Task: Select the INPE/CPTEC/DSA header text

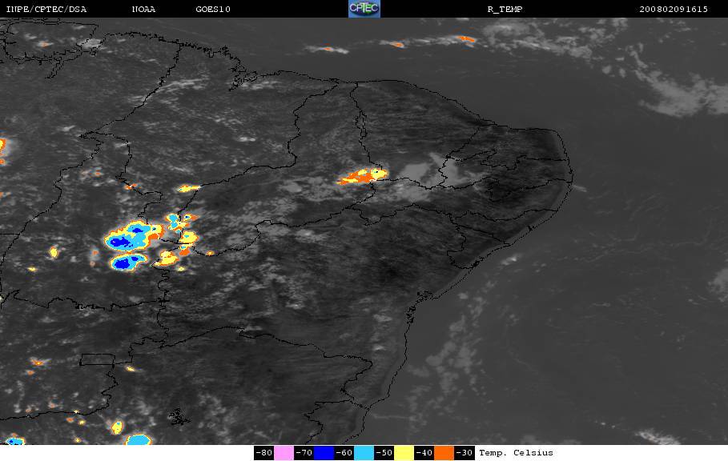Action: [x=46, y=10]
